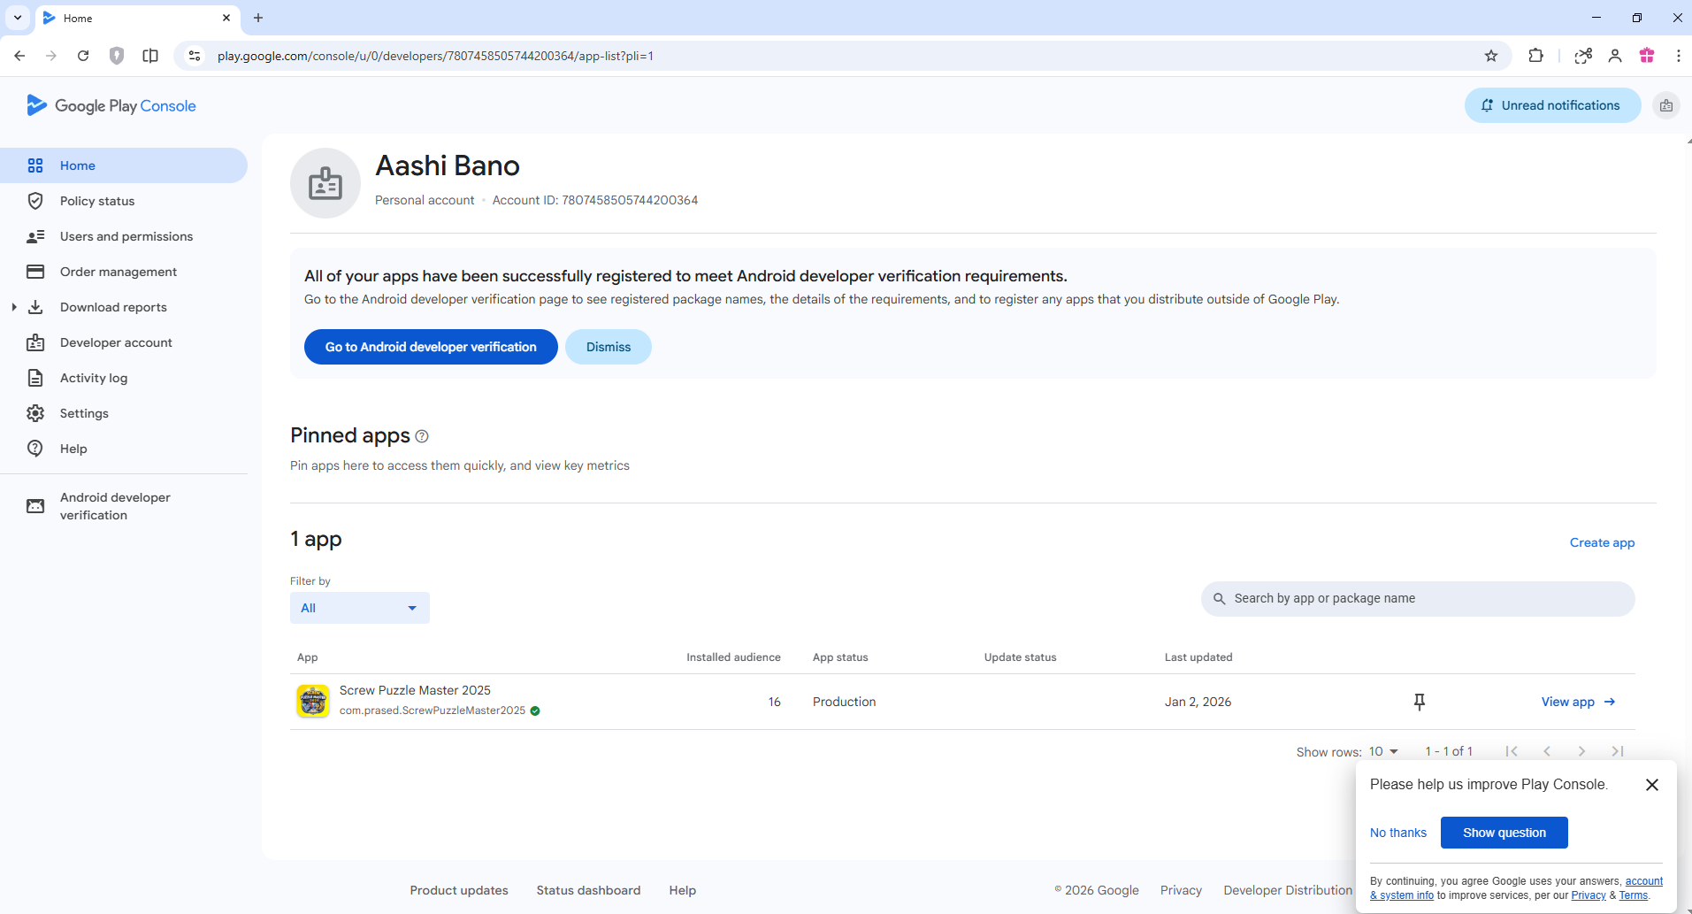Open the Terms link in survey popup
The width and height of the screenshot is (1692, 914).
(x=1633, y=895)
